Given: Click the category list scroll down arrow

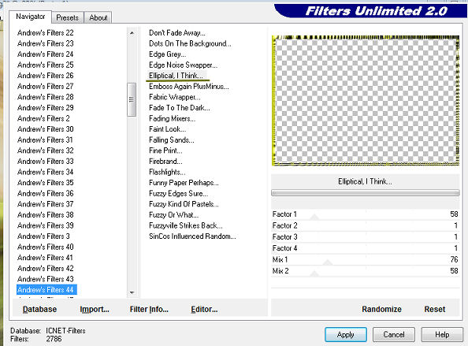Looking at the screenshot, I should point(132,292).
